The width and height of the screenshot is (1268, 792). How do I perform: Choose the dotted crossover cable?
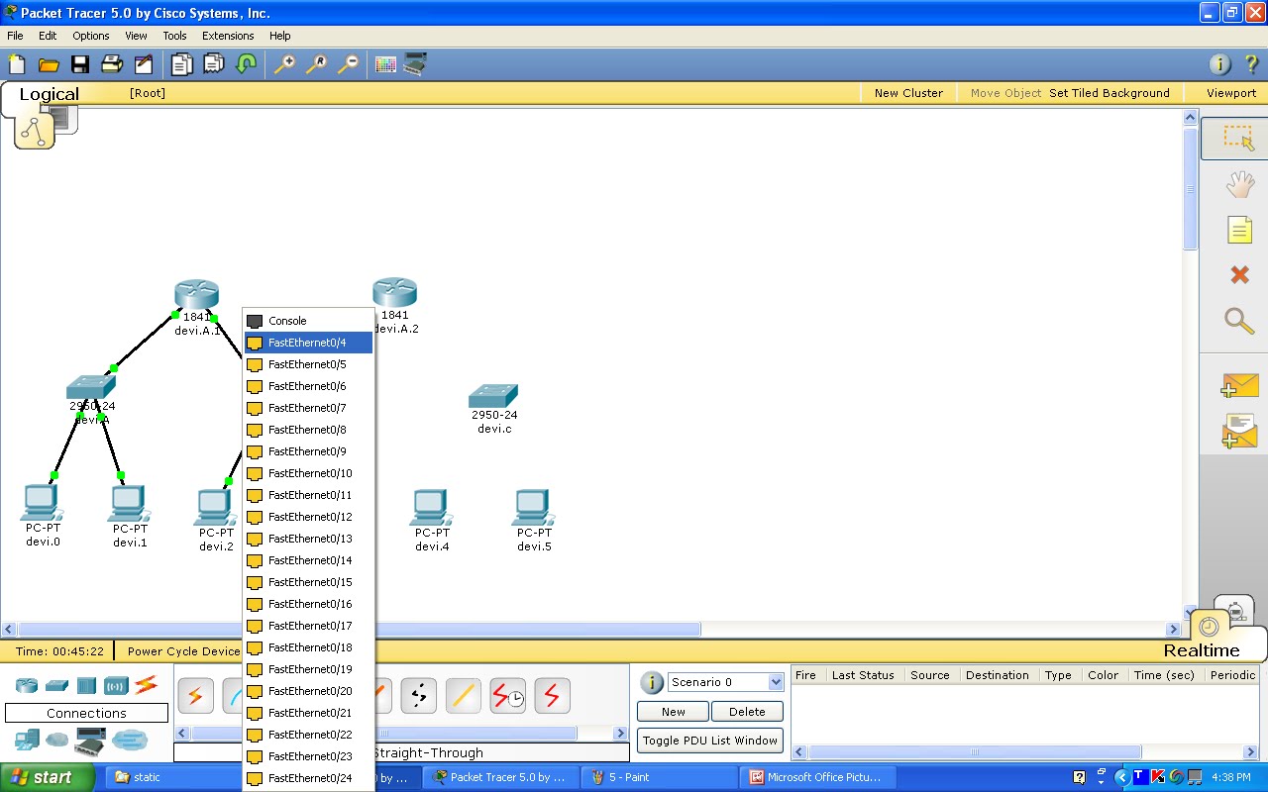click(418, 696)
